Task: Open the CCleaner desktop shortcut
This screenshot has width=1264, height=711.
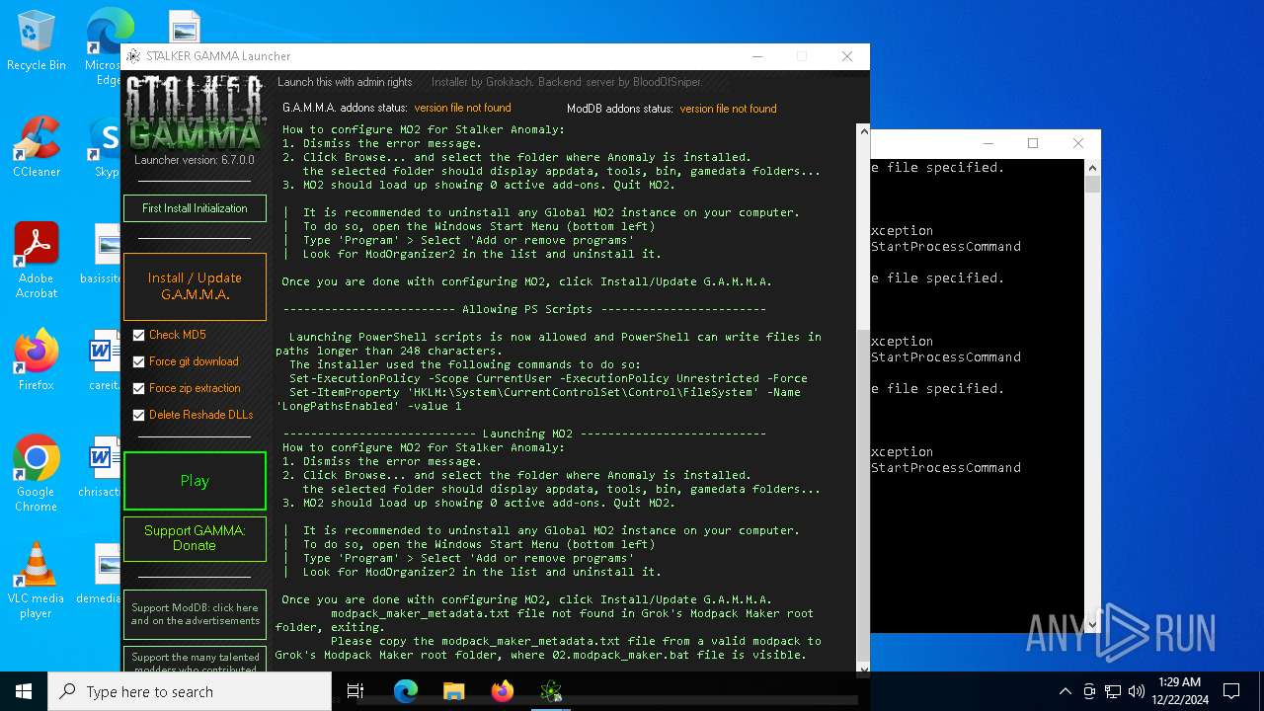Action: pos(36,148)
